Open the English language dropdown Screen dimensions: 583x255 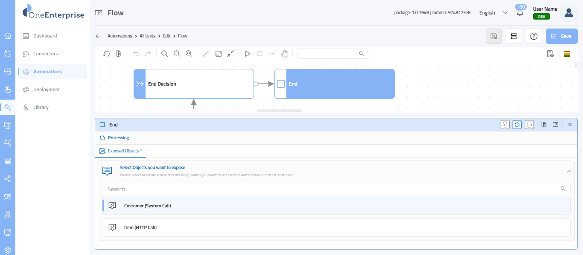(x=493, y=13)
